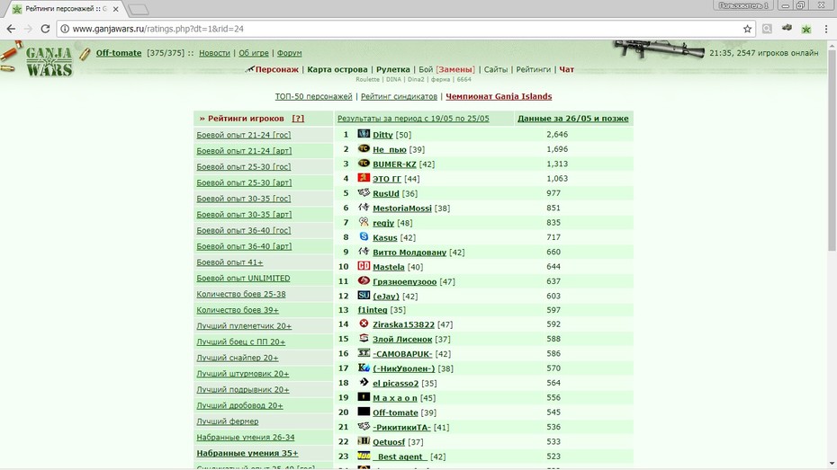Viewport: 837px width, 470px height.
Task: Click syndicate icon beside Витто Молдовану
Action: [364, 251]
